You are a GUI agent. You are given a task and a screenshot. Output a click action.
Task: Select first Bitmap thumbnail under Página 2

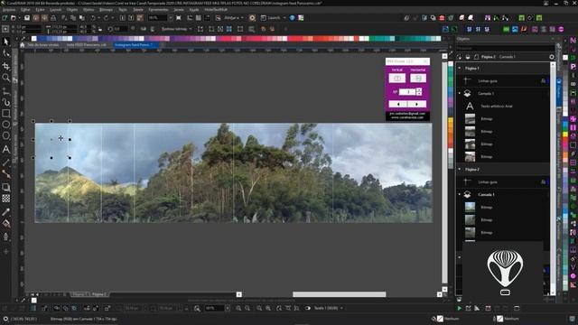click(470, 207)
